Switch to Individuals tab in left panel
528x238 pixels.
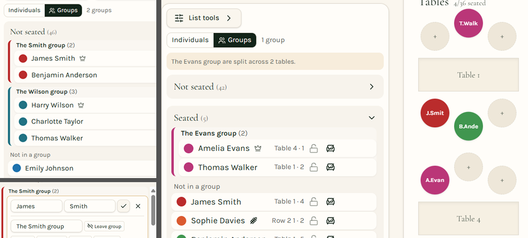24,10
